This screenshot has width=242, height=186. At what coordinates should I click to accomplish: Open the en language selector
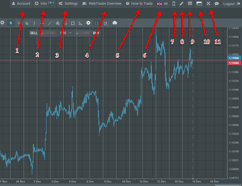pyautogui.click(x=162, y=3)
